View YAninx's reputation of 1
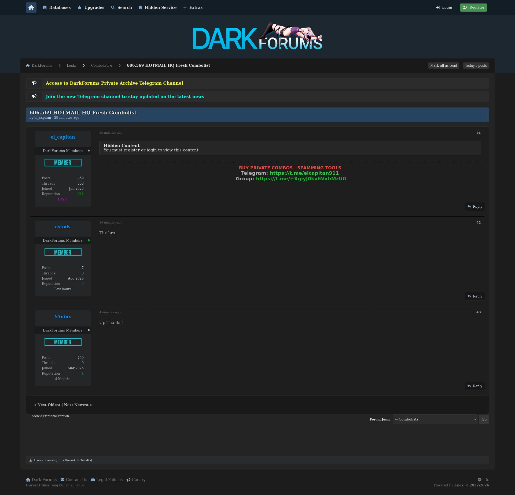Screen dimensions: 515x495 (x=83, y=374)
